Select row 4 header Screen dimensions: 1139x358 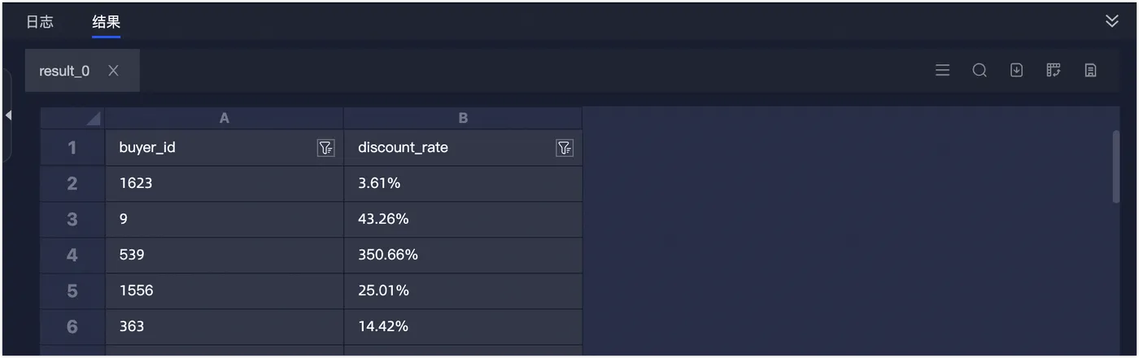[72, 255]
